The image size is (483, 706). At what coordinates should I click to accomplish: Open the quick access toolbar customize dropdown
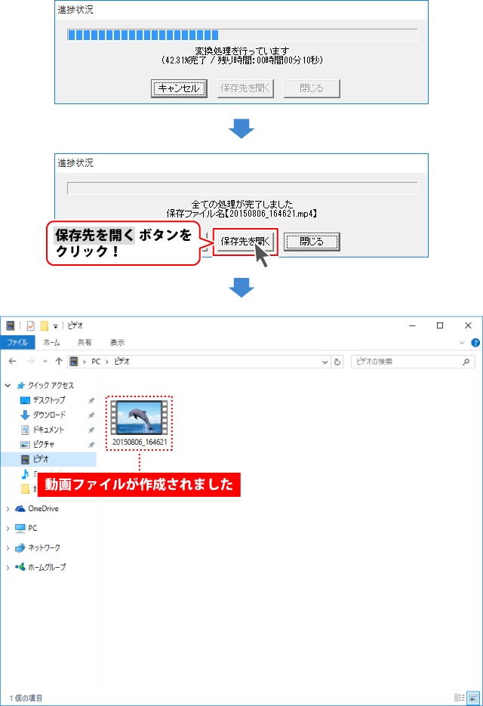point(55,326)
